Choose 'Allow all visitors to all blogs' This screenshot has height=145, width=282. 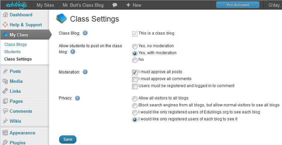point(135,98)
